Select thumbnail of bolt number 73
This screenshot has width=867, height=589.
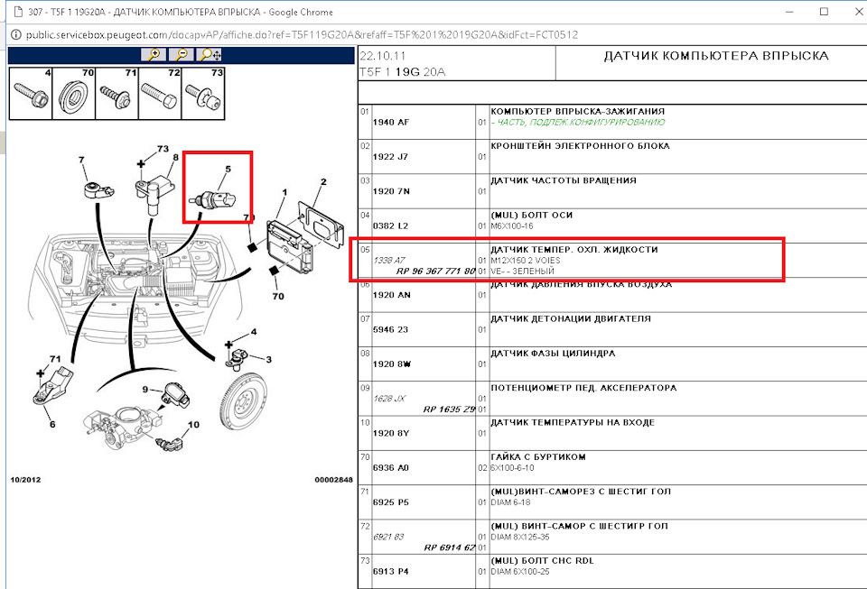click(203, 93)
